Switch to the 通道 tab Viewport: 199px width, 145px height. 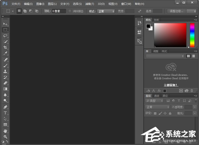(x=156, y=96)
